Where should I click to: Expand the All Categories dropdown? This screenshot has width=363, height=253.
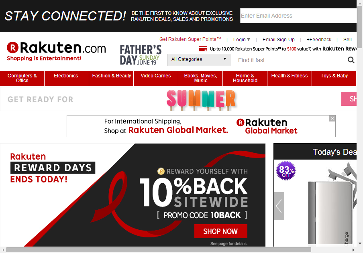point(199,59)
